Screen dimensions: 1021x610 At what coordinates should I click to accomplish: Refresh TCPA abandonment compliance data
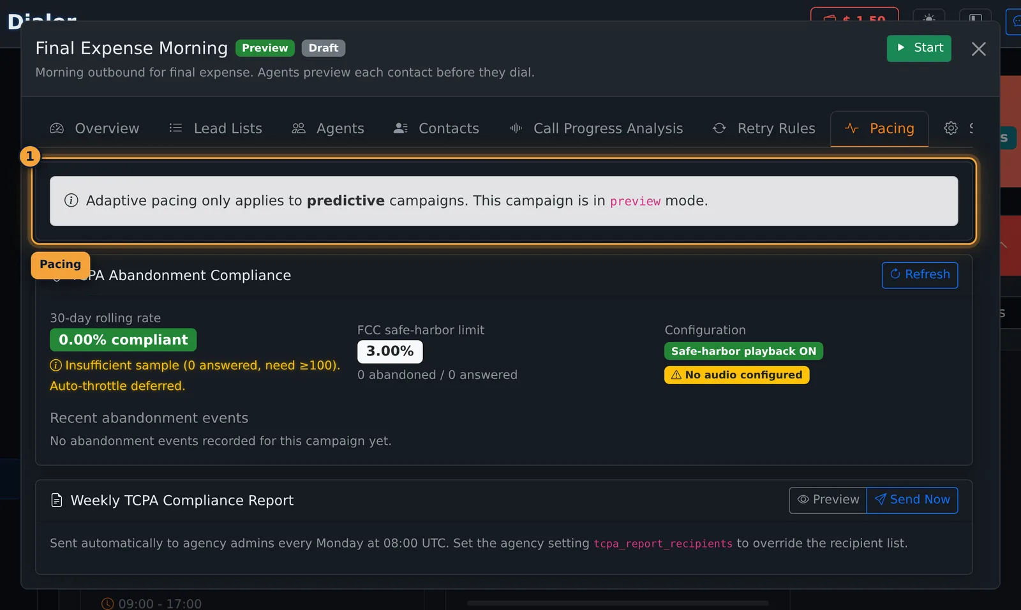tap(920, 275)
